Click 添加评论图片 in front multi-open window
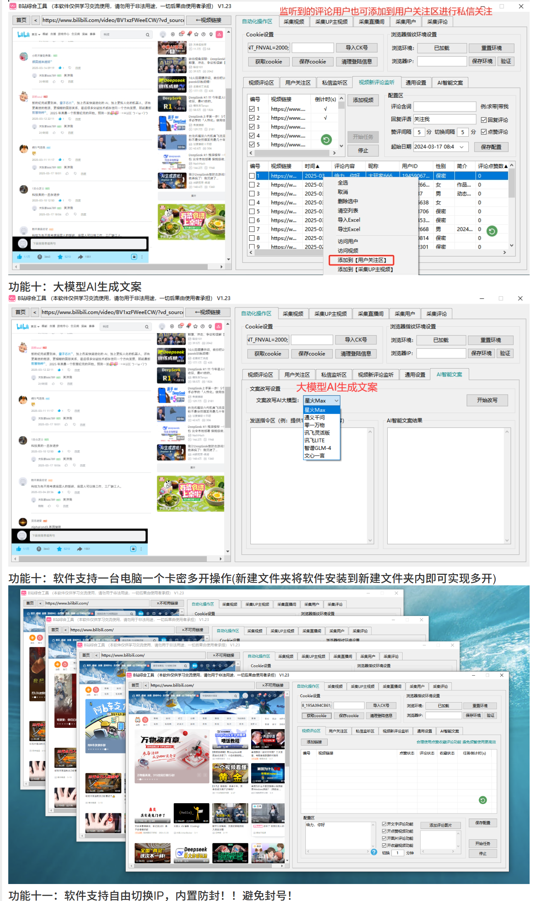The height and width of the screenshot is (901, 535). [440, 825]
